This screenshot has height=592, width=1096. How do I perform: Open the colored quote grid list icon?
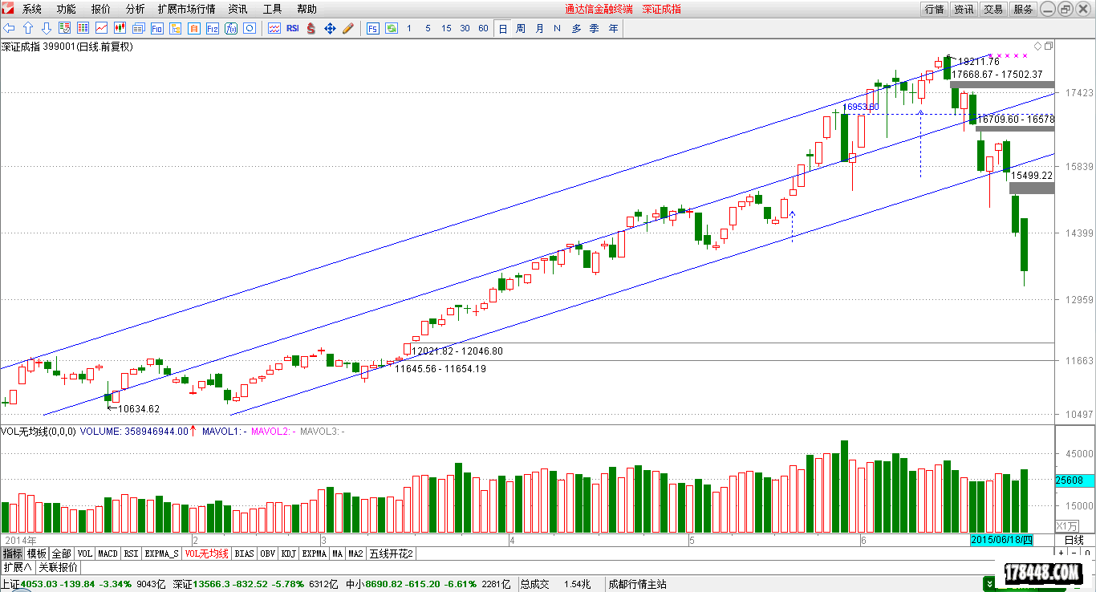pyautogui.click(x=83, y=28)
